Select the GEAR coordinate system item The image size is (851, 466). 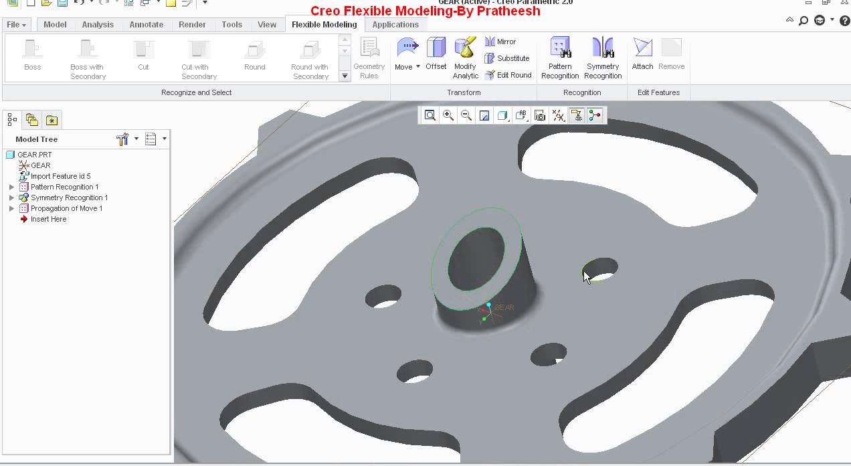pos(35,165)
